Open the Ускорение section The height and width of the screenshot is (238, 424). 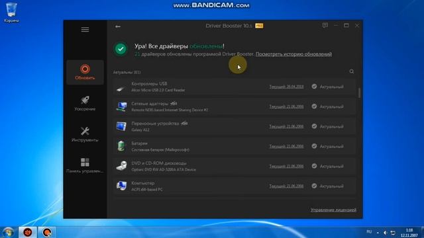[85, 103]
